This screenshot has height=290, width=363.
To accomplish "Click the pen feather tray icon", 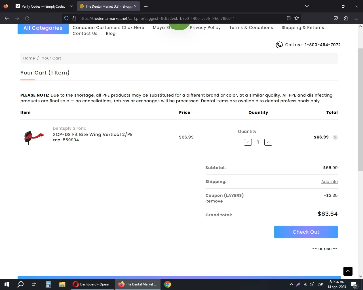I will click(298, 284).
